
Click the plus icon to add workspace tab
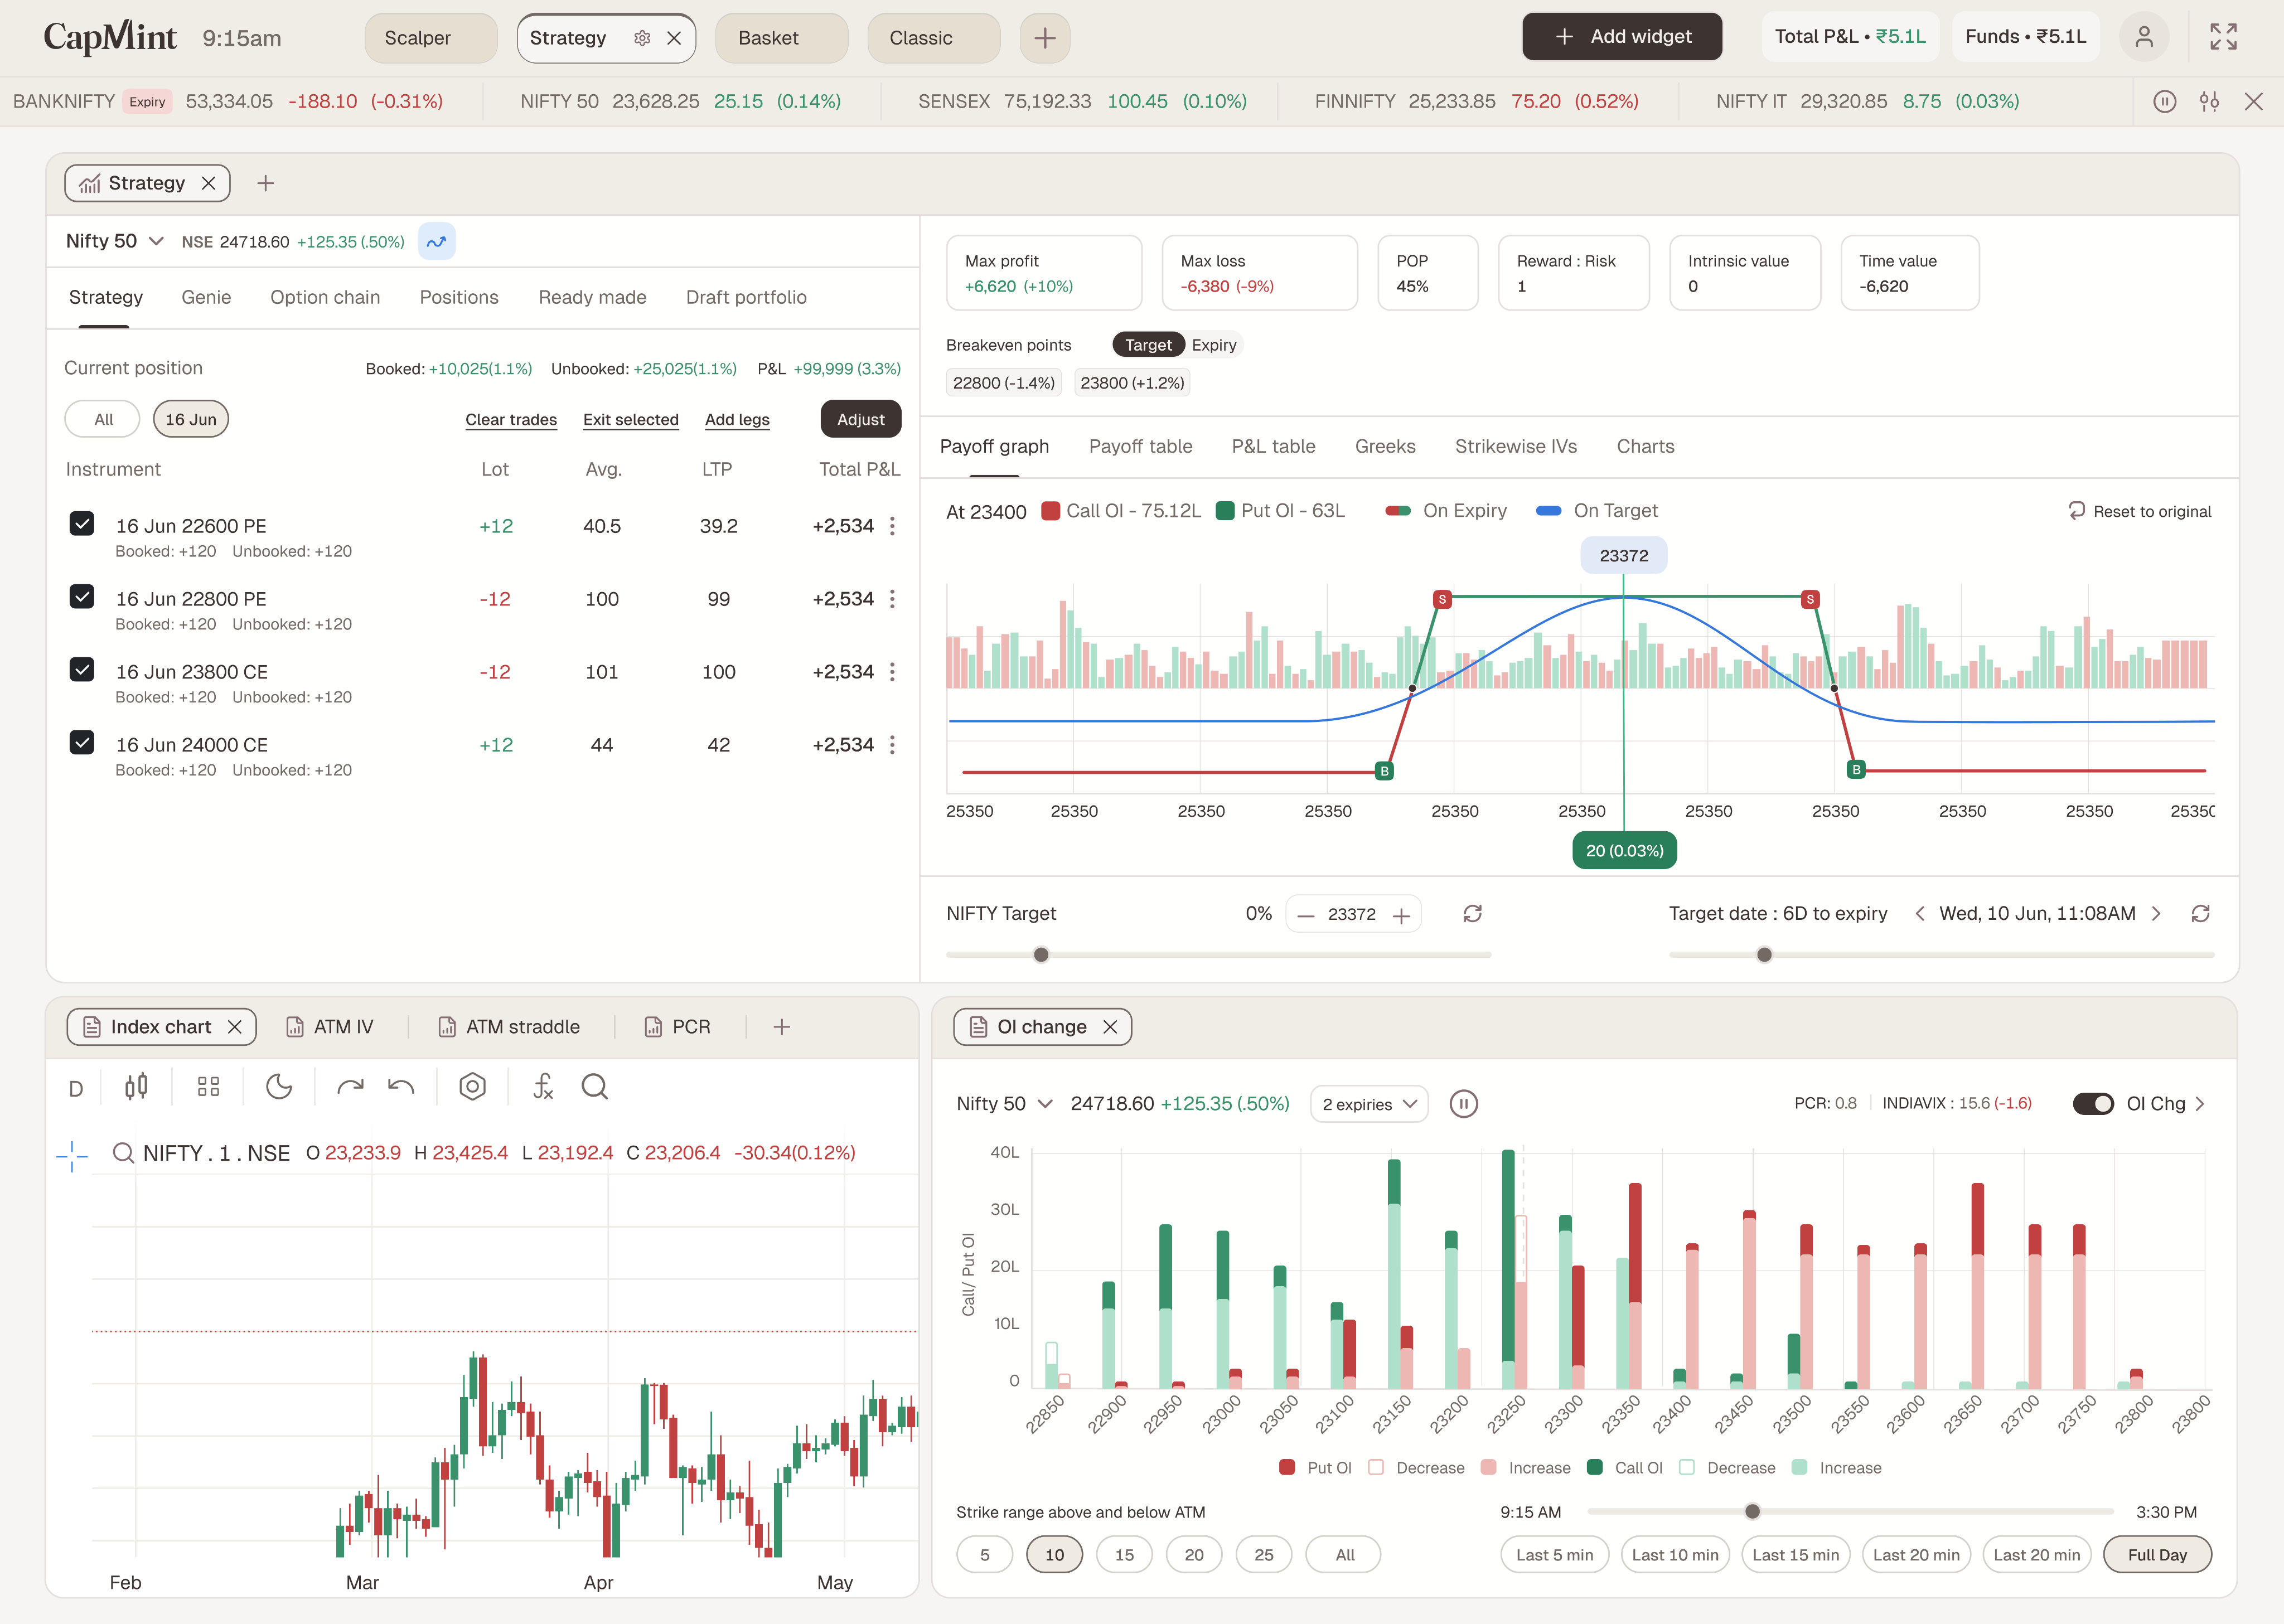point(1044,38)
